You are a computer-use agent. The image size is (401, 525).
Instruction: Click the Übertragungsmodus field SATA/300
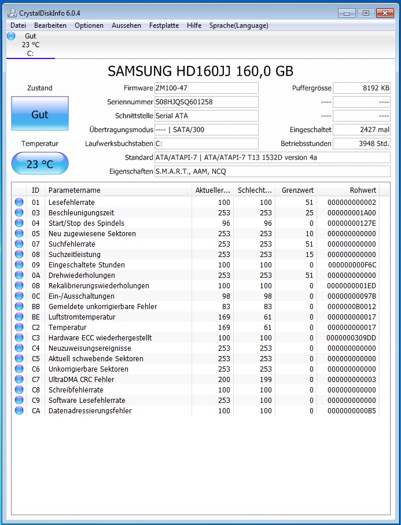(206, 130)
